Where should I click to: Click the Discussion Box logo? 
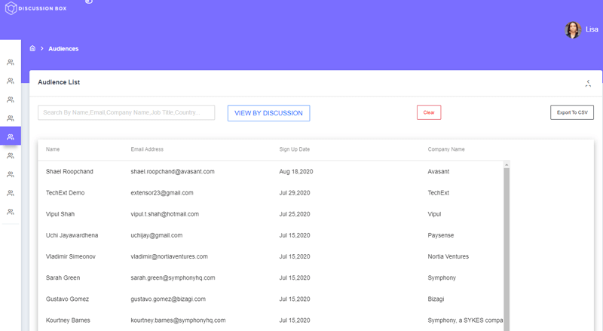click(35, 8)
